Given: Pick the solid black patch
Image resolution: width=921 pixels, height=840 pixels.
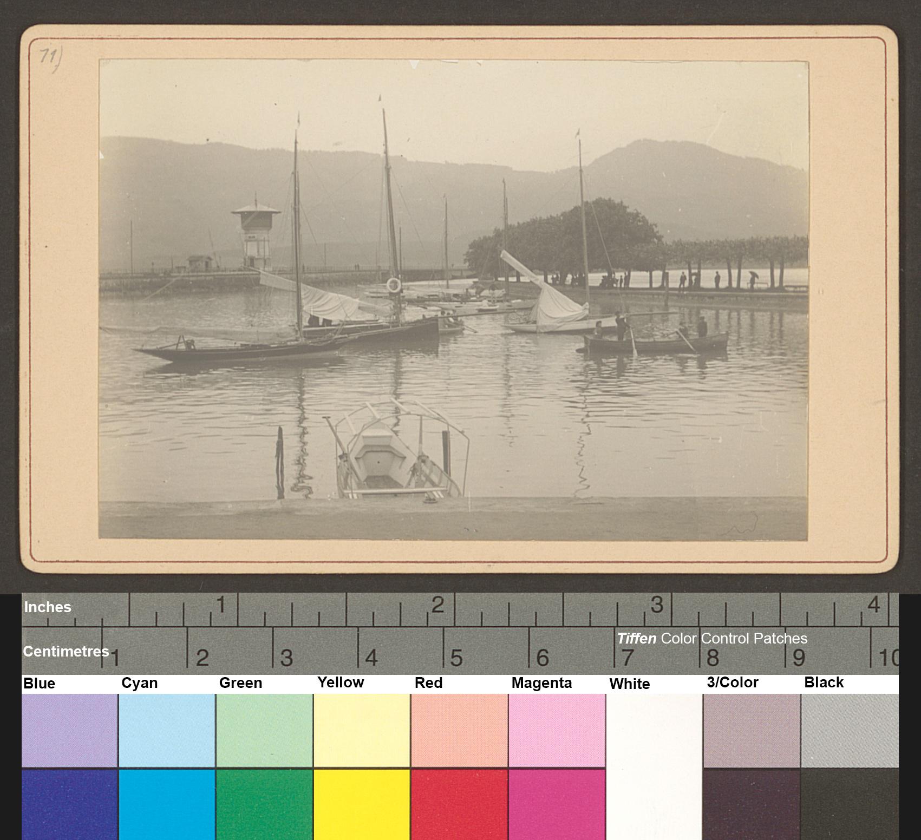Looking at the screenshot, I should click(850, 804).
